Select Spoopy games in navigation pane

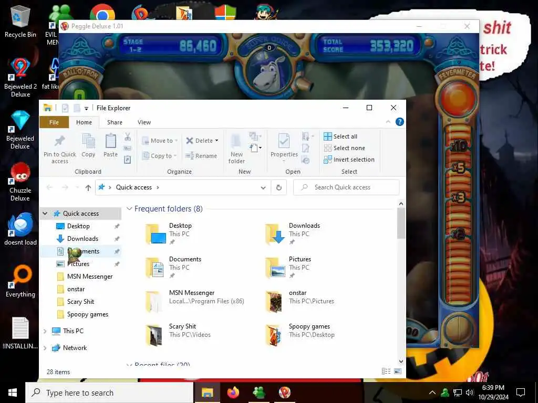tap(88, 315)
